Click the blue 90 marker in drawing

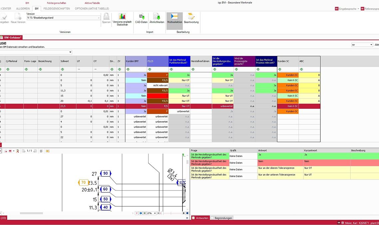[106, 173]
